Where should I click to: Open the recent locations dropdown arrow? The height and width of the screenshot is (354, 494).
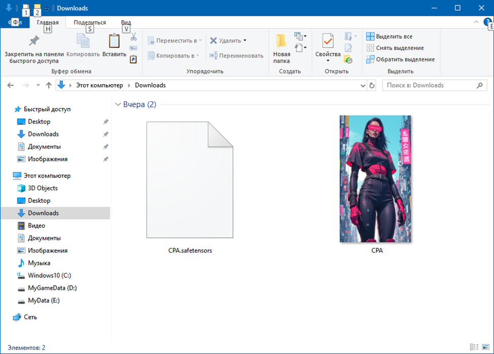pyautogui.click(x=38, y=85)
